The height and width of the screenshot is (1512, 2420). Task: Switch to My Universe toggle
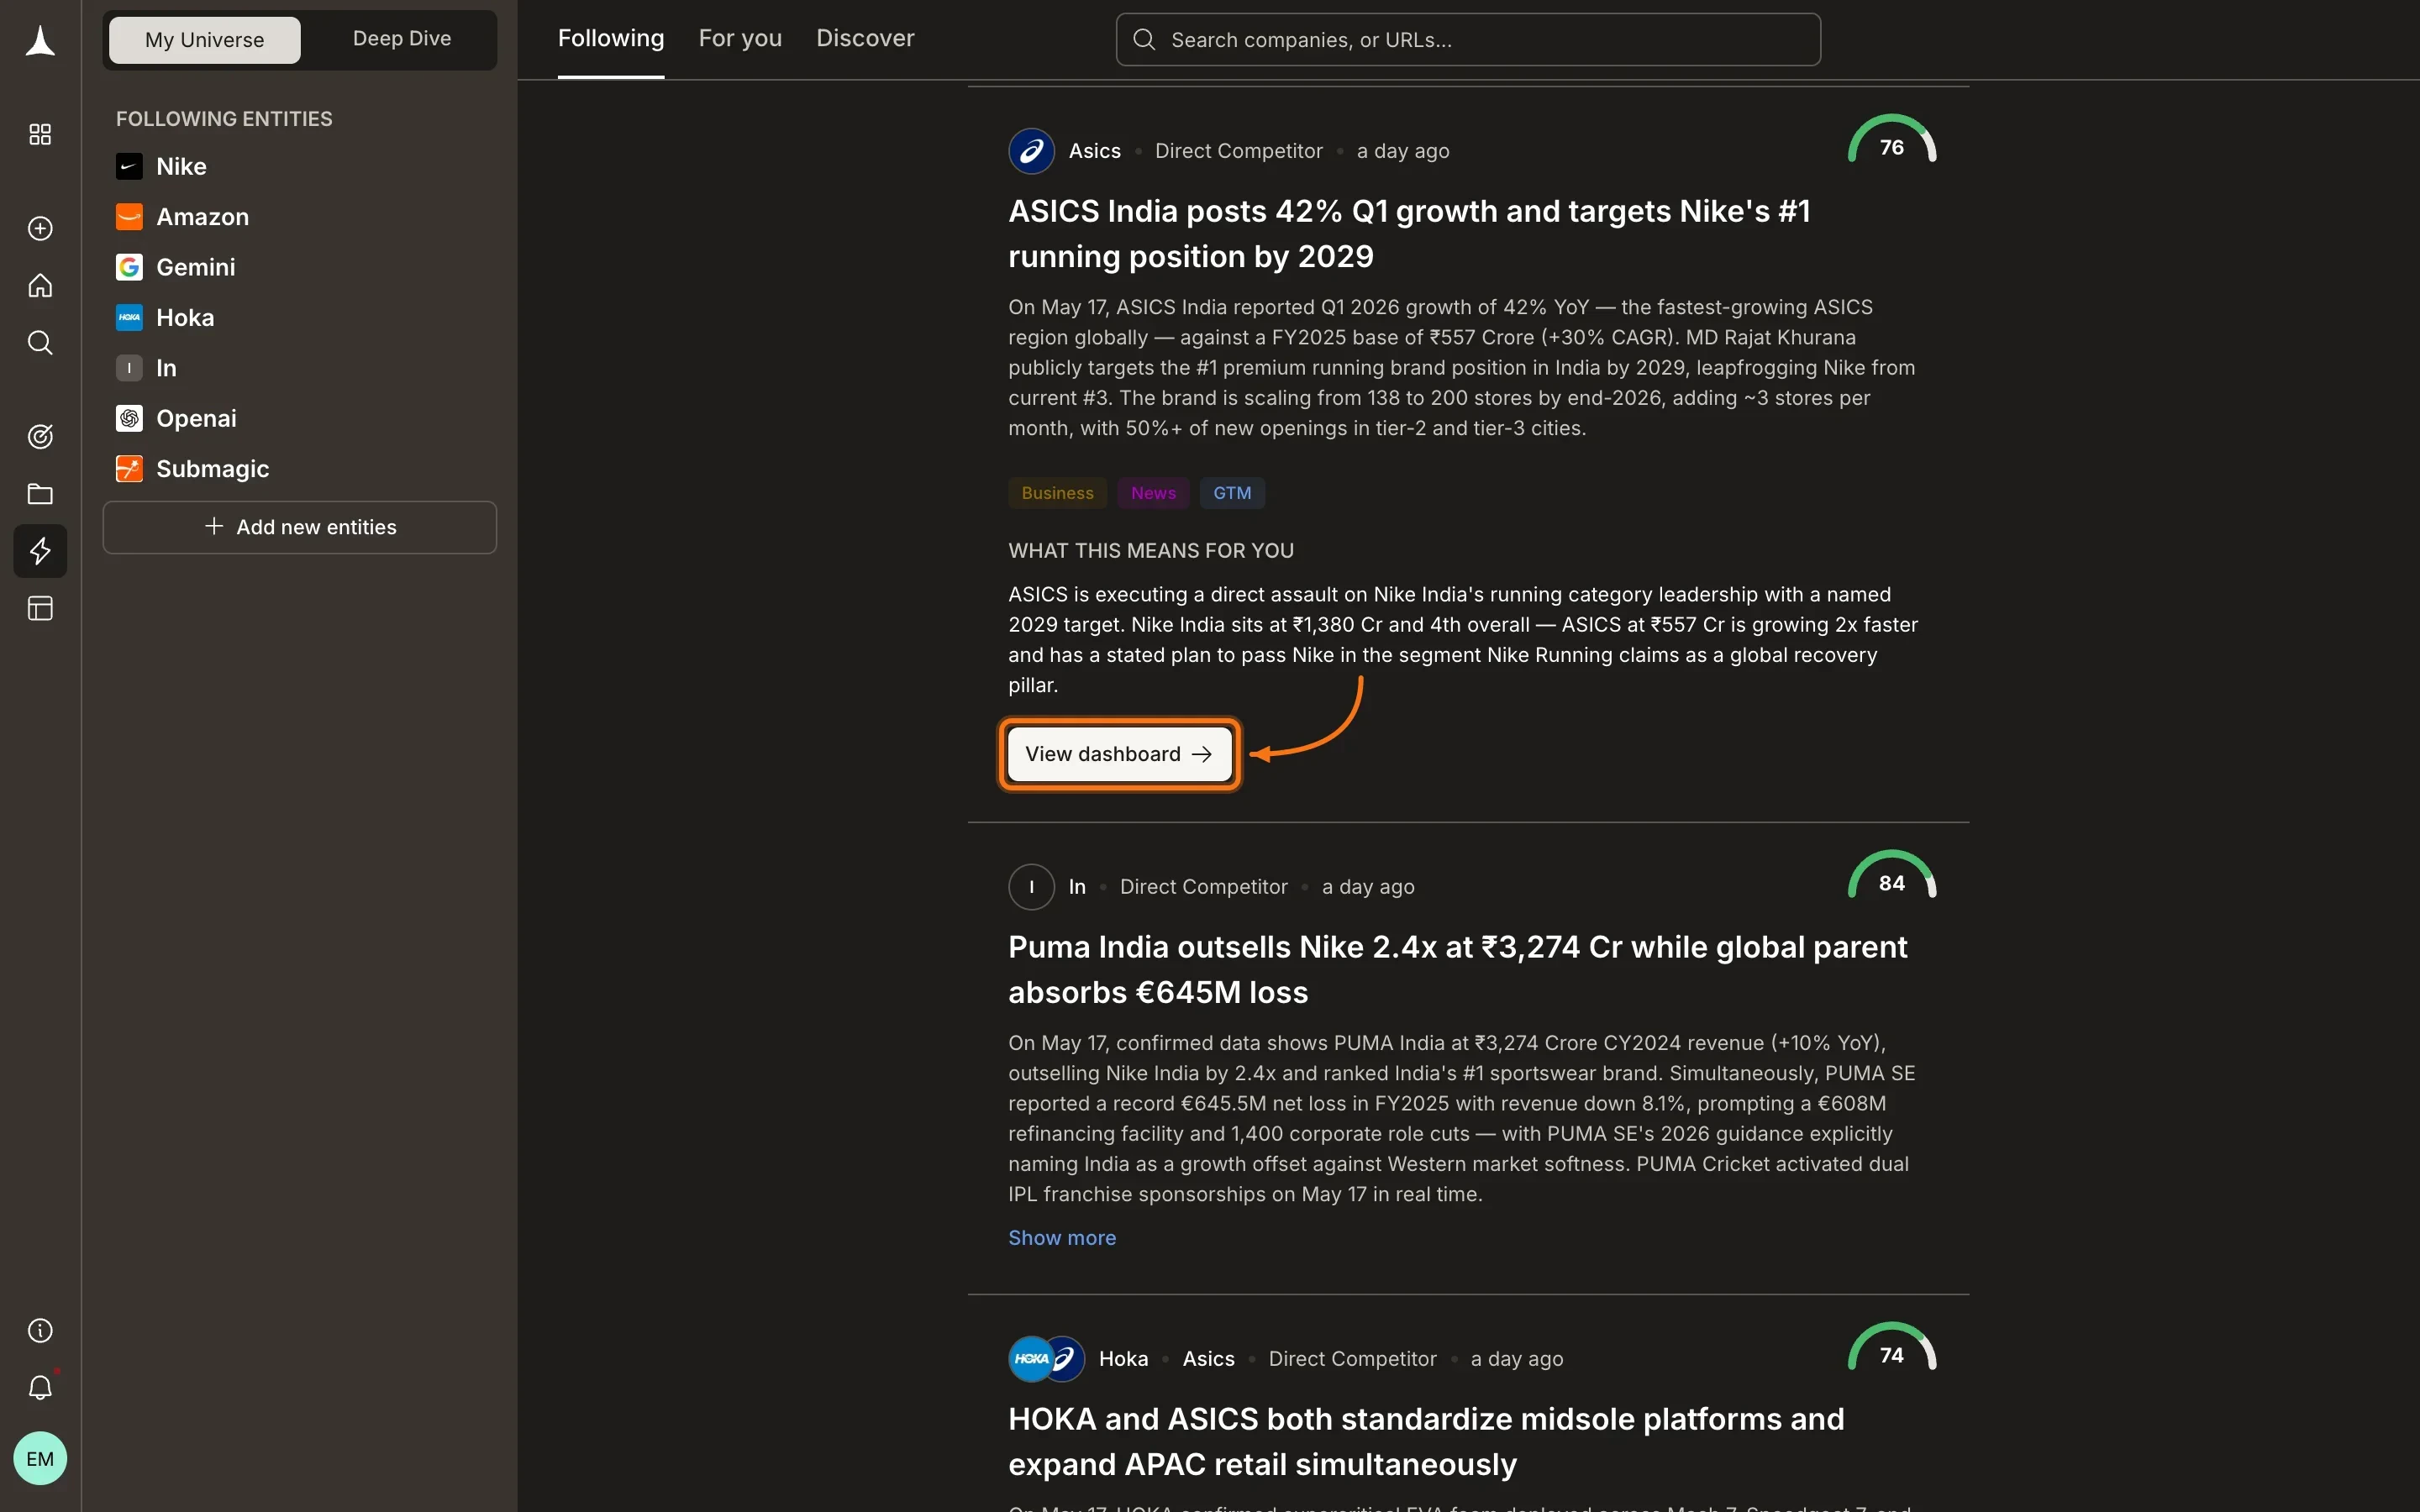click(x=205, y=40)
